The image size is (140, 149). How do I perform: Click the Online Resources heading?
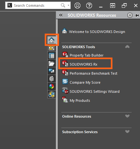pos(76,116)
